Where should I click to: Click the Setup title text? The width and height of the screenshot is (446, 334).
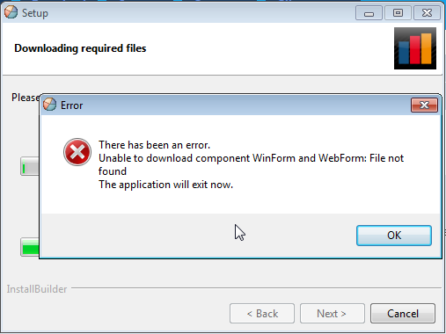tap(35, 13)
